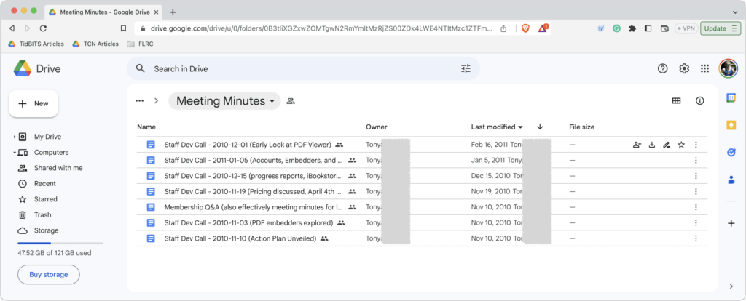Screen dimensions: 746x301
Task: Open the Meeting Minutes folder dropdown
Action: [x=272, y=101]
